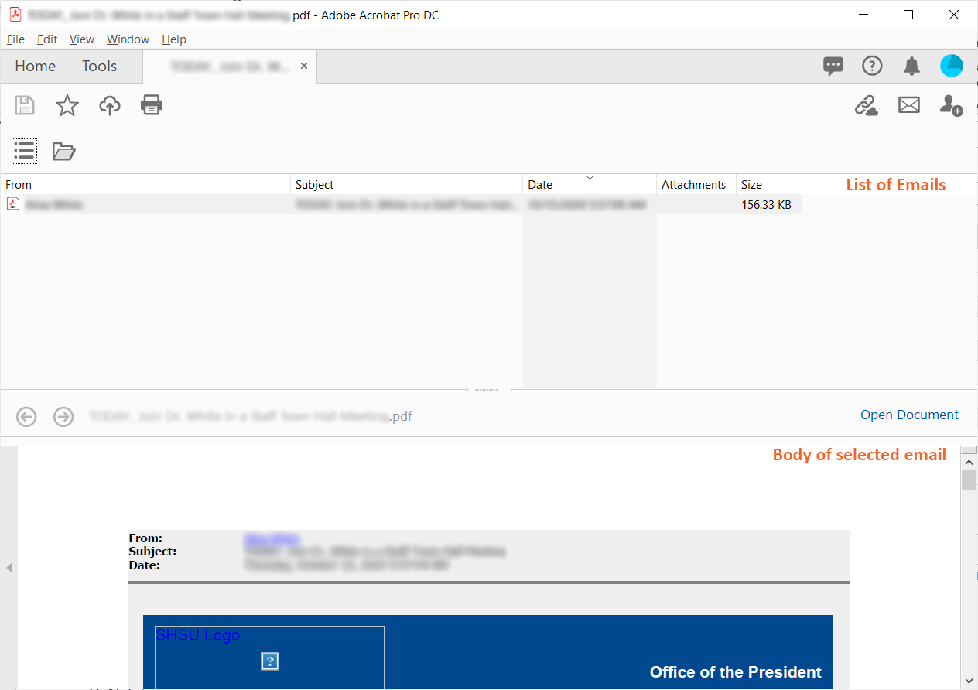Go to next email with forward arrow
Screen dimensions: 978x690
tap(63, 416)
